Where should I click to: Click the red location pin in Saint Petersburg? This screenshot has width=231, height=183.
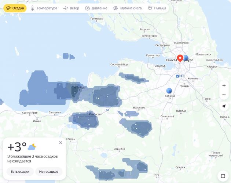click(x=180, y=58)
